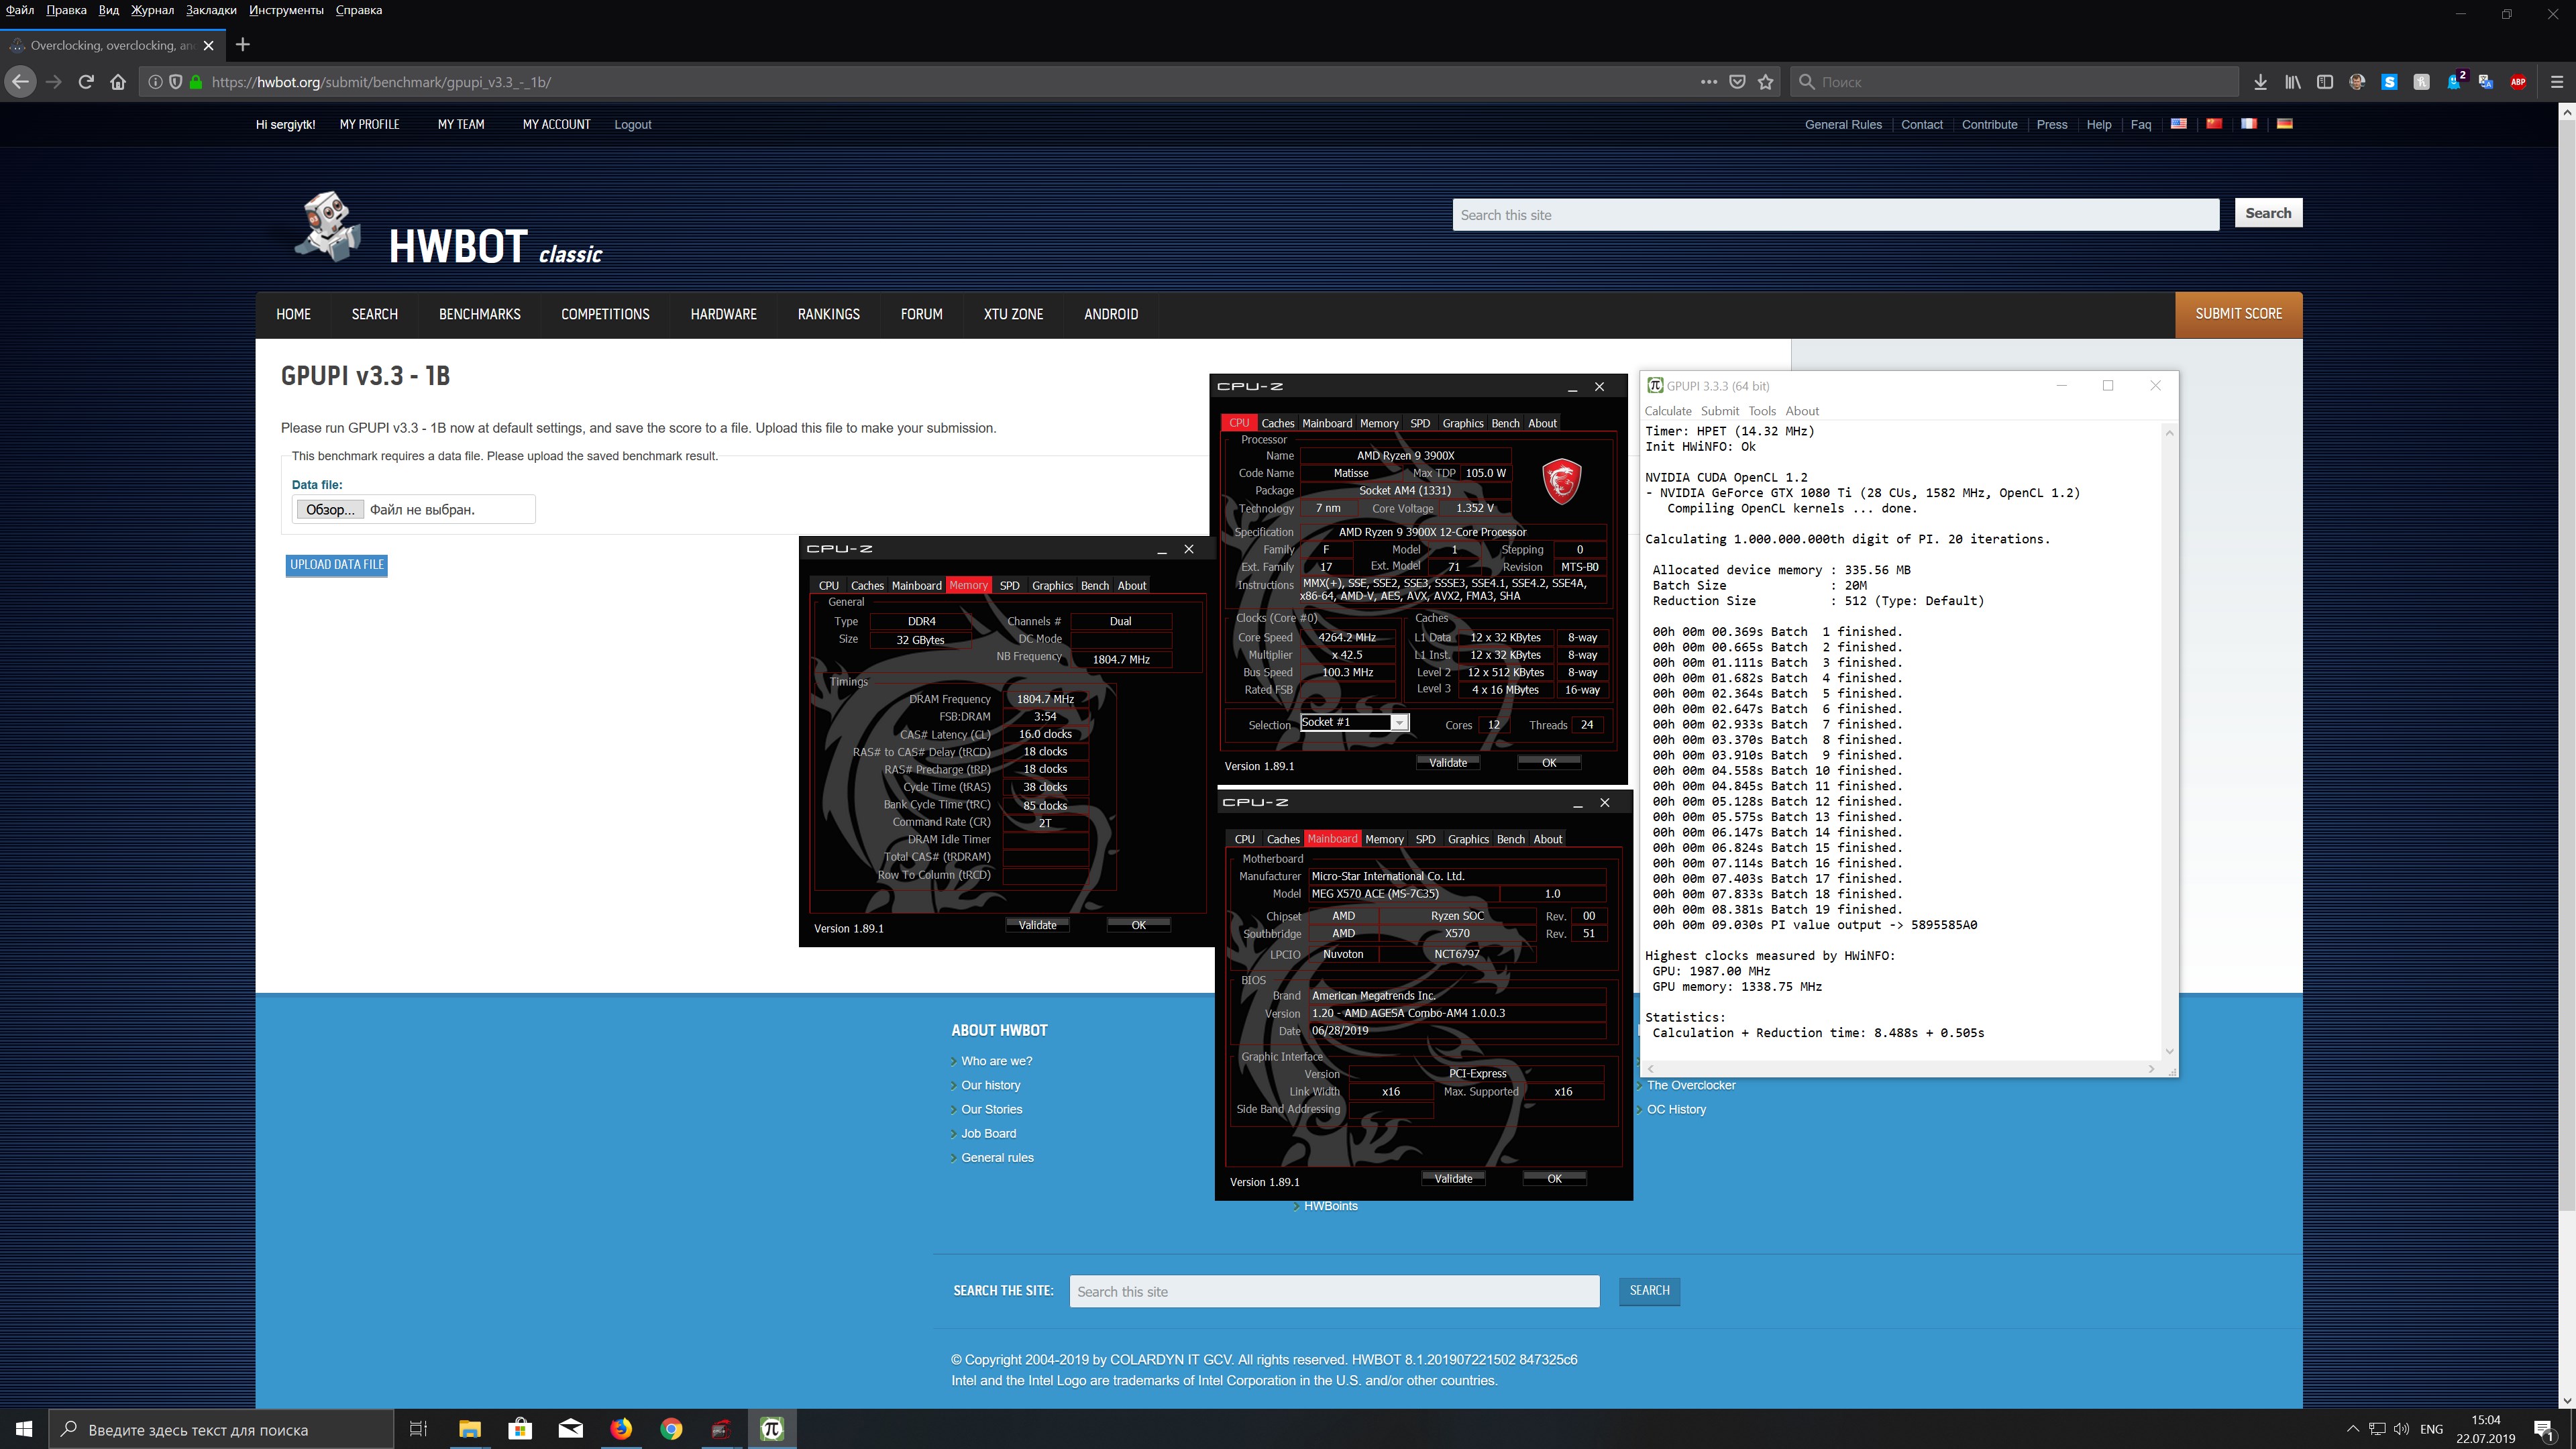Open the Tools menu in GPUPI
Image resolution: width=2576 pixels, height=1449 pixels.
(x=1762, y=411)
